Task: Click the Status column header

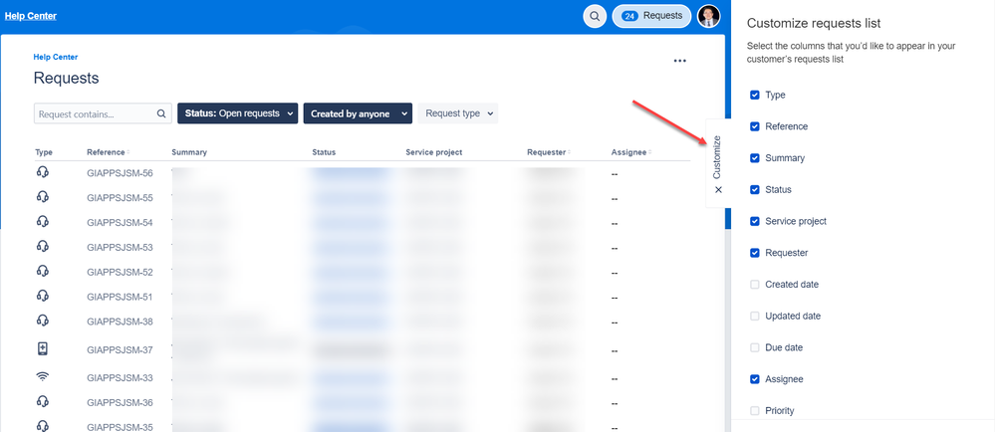Action: pyautogui.click(x=324, y=152)
